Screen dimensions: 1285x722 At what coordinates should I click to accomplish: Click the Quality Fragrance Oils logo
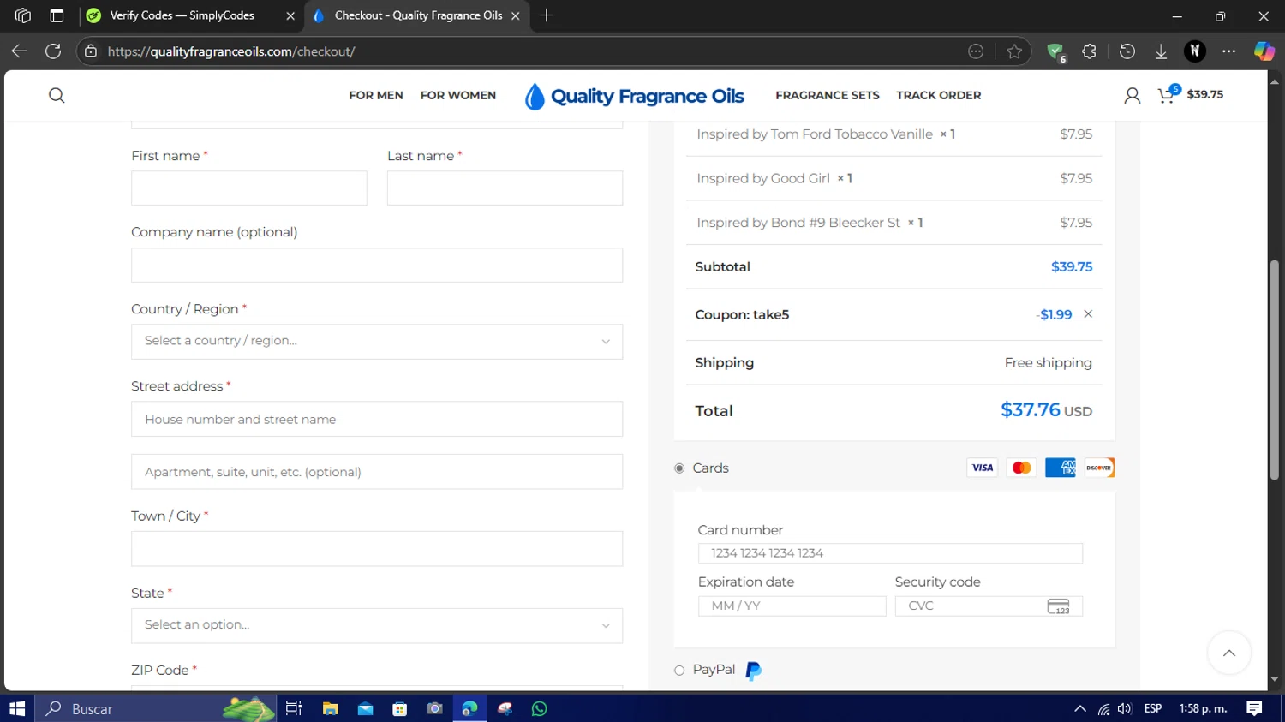[x=634, y=96]
